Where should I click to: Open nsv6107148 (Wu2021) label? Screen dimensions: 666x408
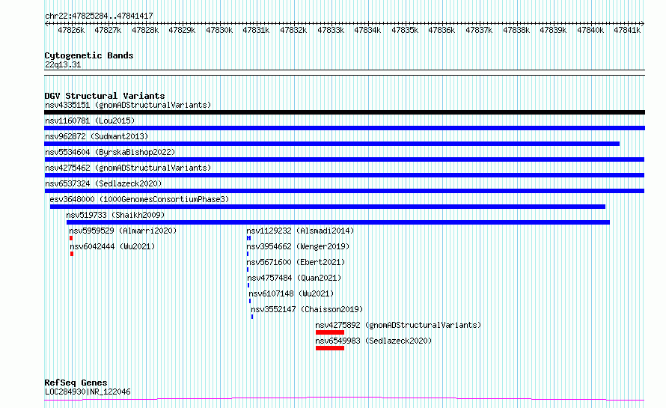pyautogui.click(x=291, y=293)
